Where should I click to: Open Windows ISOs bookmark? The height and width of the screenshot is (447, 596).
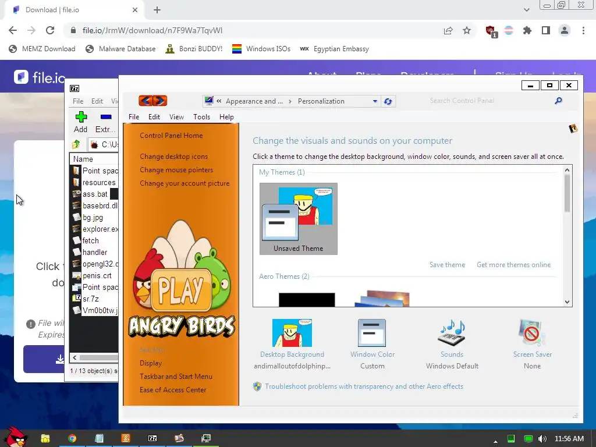(261, 49)
